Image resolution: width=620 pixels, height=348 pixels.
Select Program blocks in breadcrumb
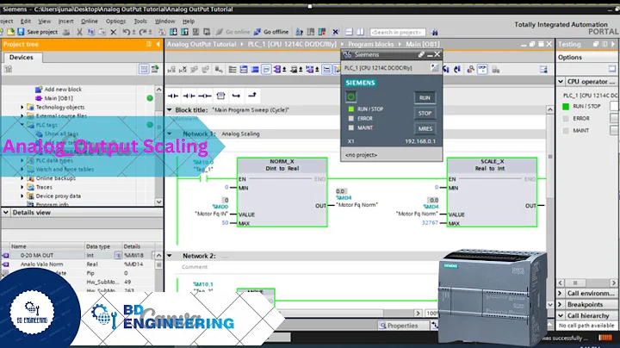370,44
